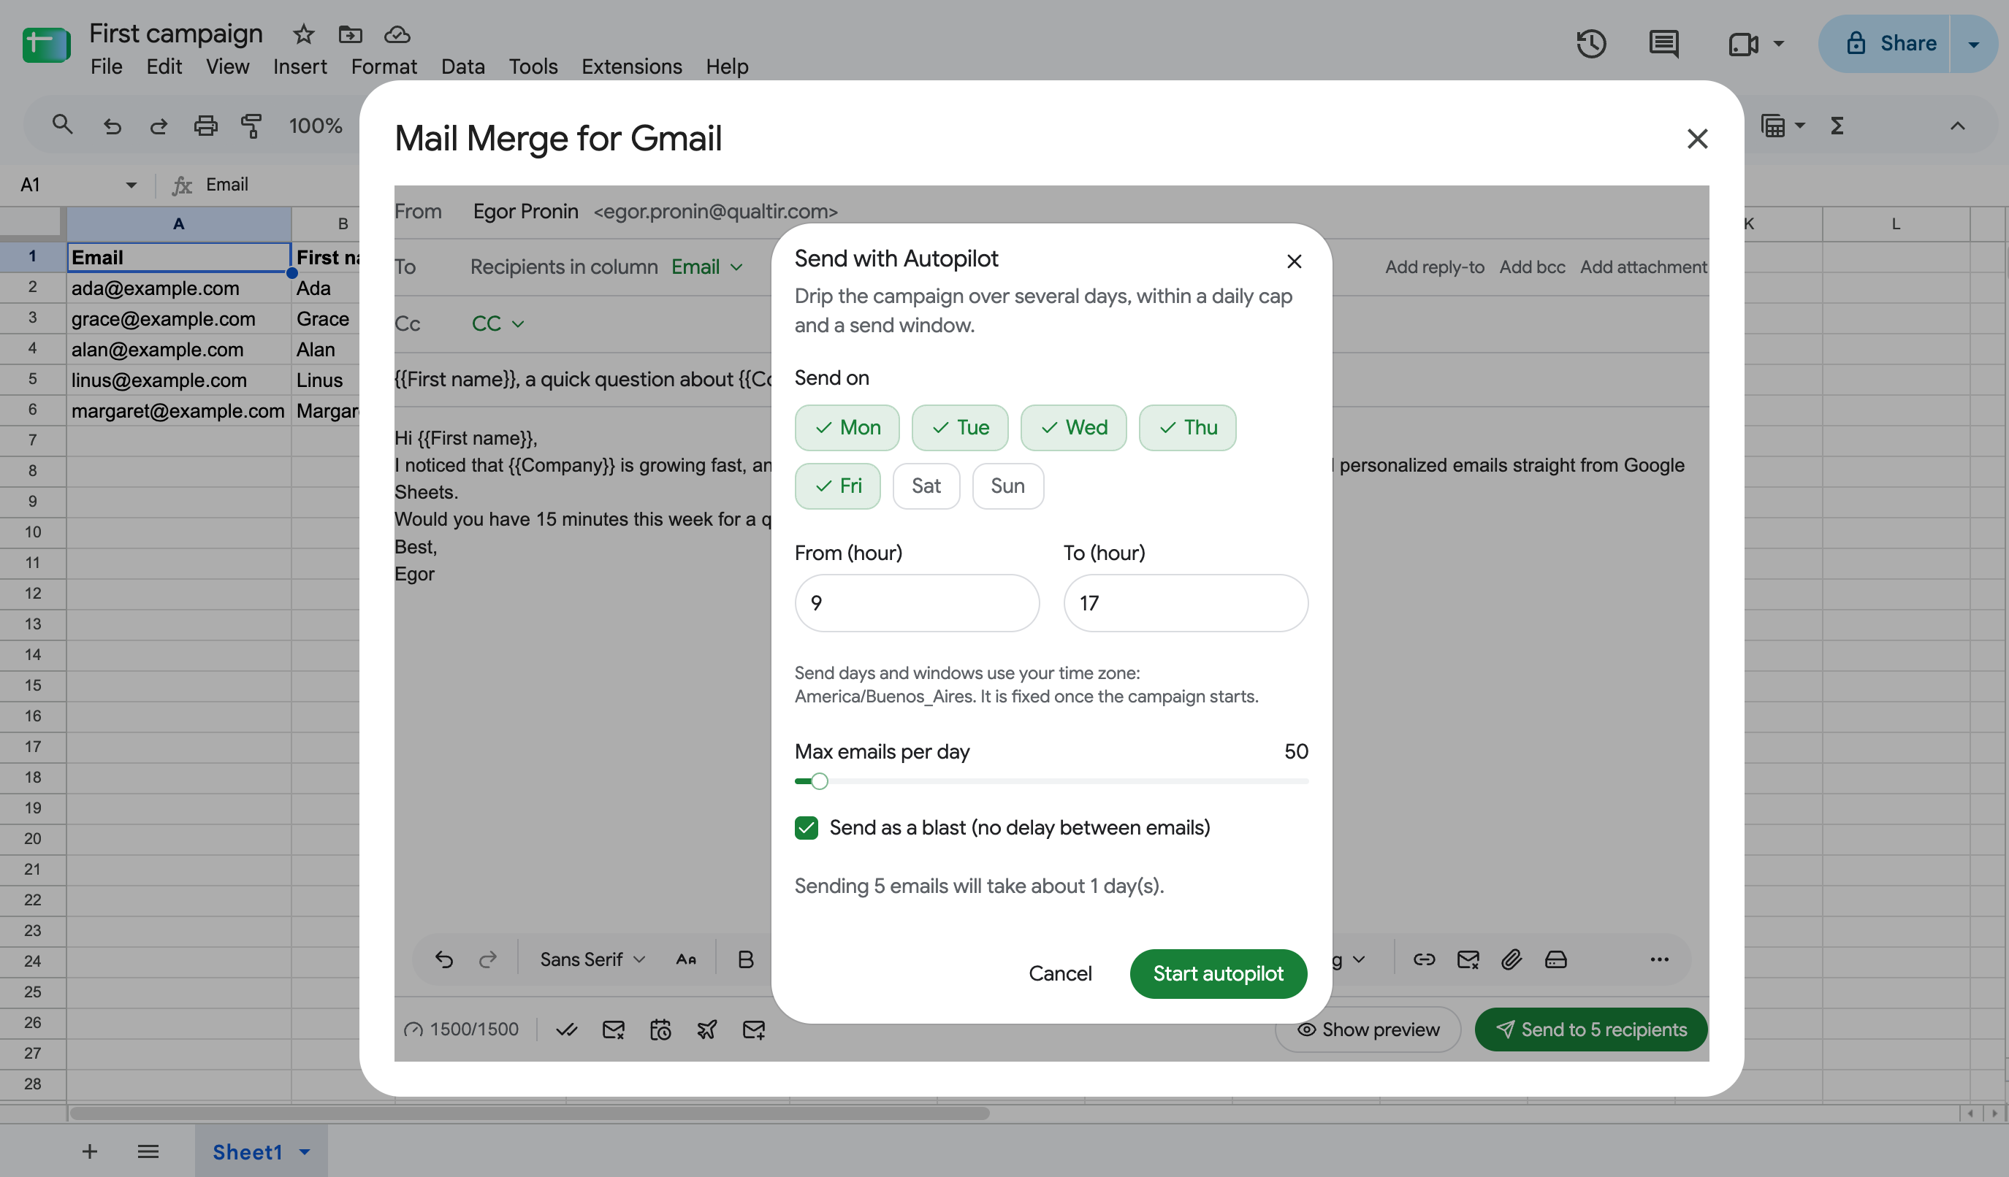Click the bottom bar envelope with X icon
This screenshot has width=2009, height=1177.
click(613, 1030)
